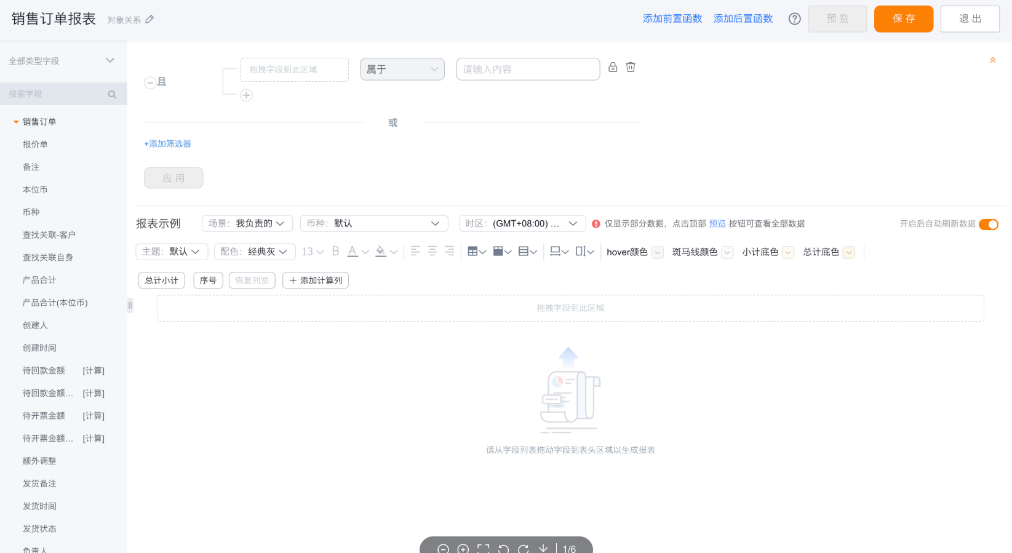Open the 斑马线颜色 color picker
This screenshot has width=1012, height=553.
(727, 252)
